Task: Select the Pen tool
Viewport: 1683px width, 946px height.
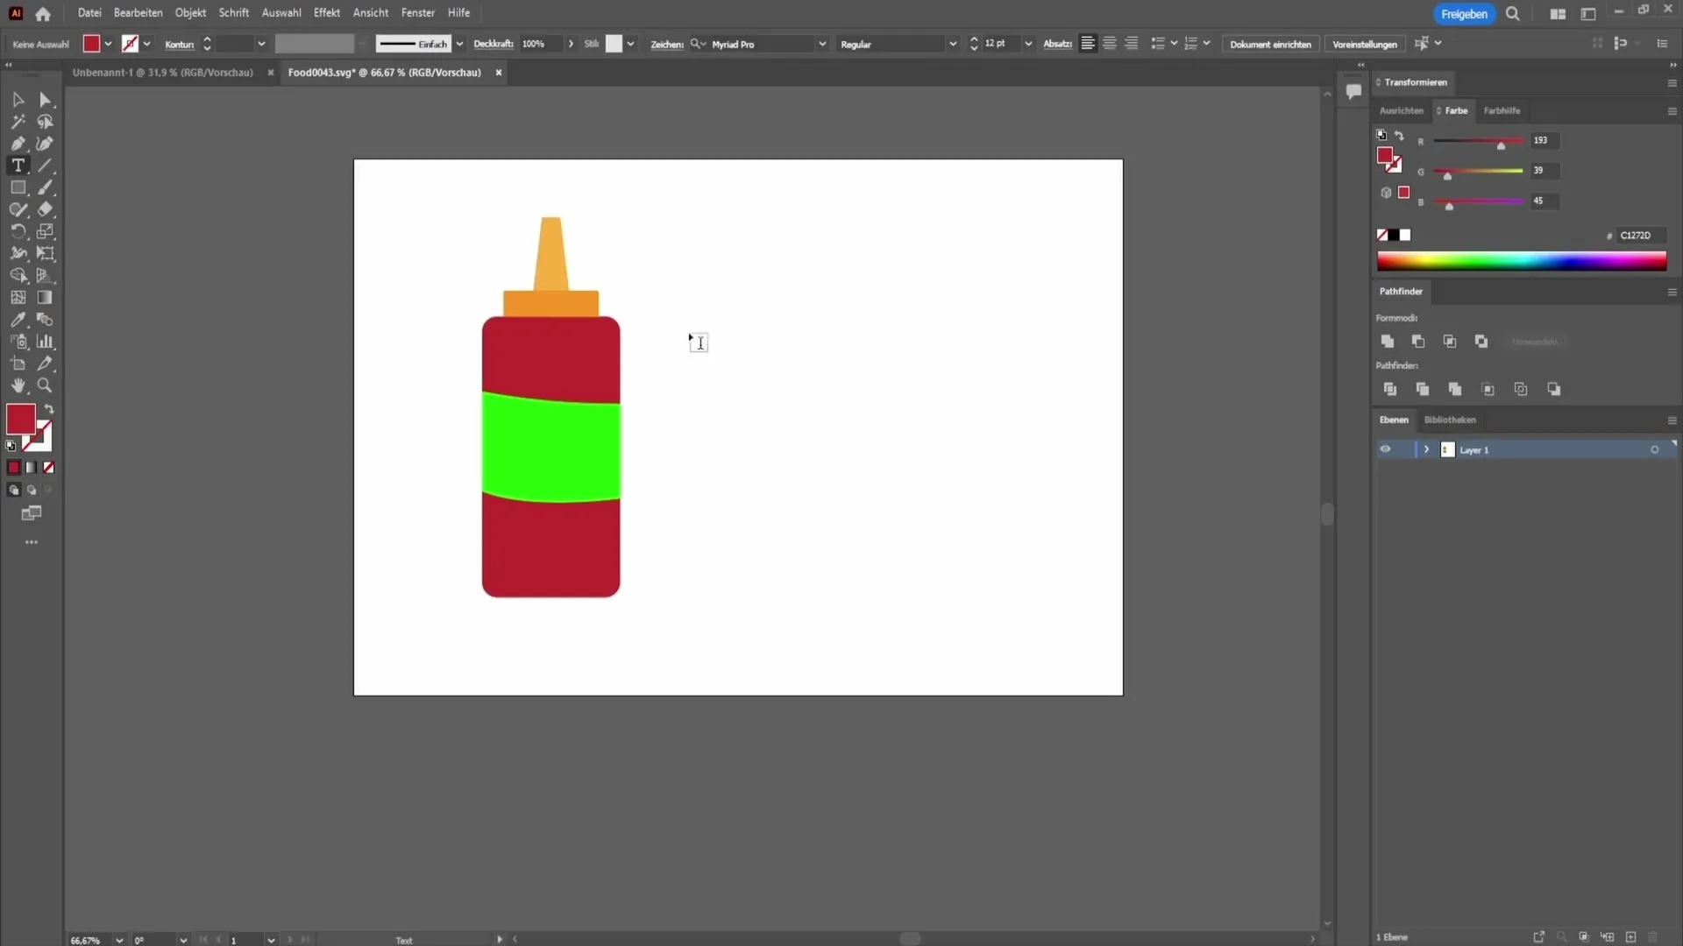Action: [18, 144]
